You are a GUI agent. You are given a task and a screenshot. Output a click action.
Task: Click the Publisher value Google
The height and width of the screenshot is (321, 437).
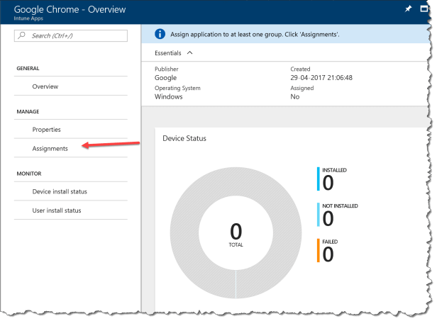(x=165, y=78)
